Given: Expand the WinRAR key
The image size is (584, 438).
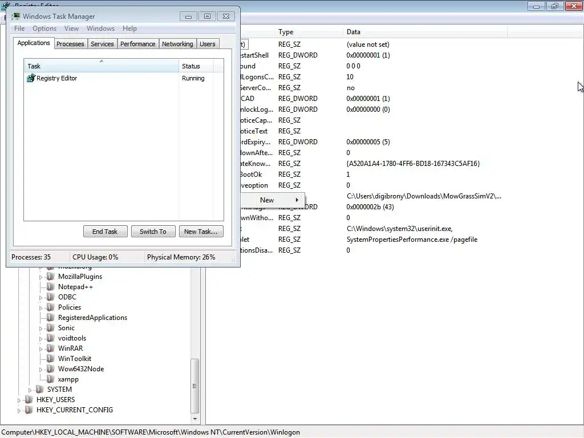Looking at the screenshot, I should click(x=40, y=349).
